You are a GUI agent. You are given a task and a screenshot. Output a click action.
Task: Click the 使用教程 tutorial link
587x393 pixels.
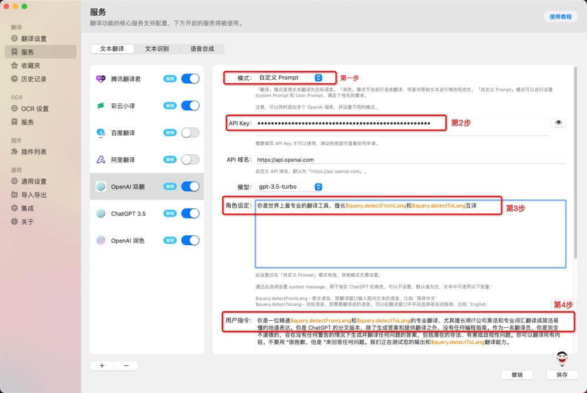point(561,17)
